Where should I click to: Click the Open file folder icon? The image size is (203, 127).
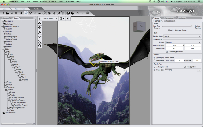pyautogui.click(x=7, y=13)
